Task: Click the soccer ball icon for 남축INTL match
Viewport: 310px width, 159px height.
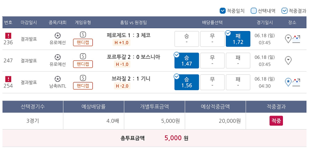Action: click(57, 79)
